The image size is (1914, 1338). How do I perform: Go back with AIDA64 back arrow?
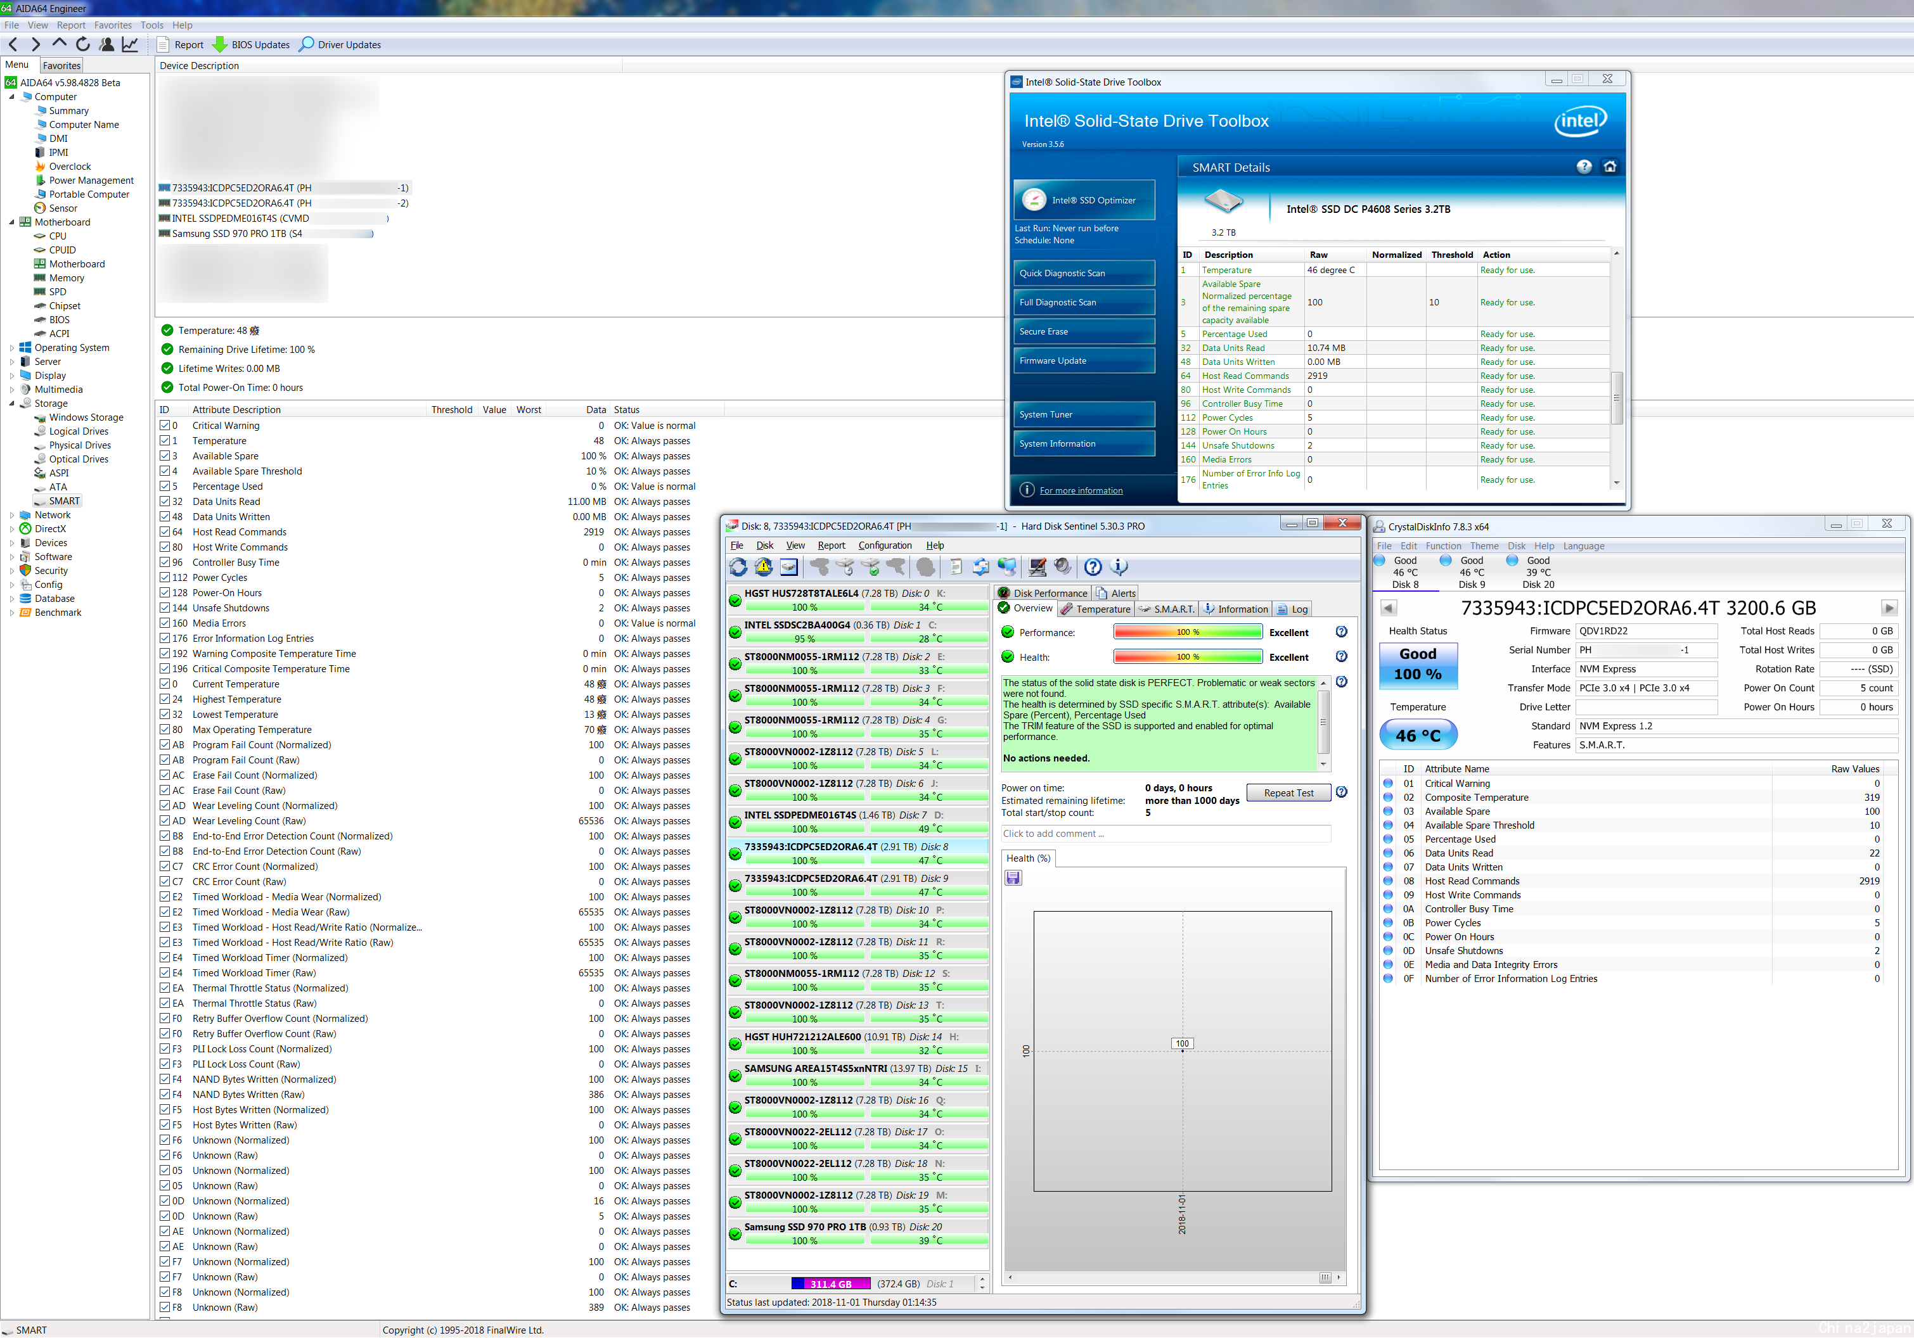(x=13, y=44)
